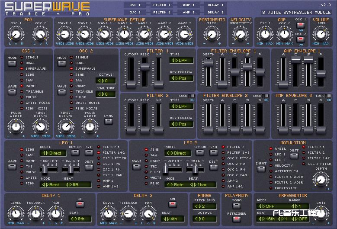Click the Delay 1 Feedback knob
This screenshot has width=337, height=229.
pos(36,214)
